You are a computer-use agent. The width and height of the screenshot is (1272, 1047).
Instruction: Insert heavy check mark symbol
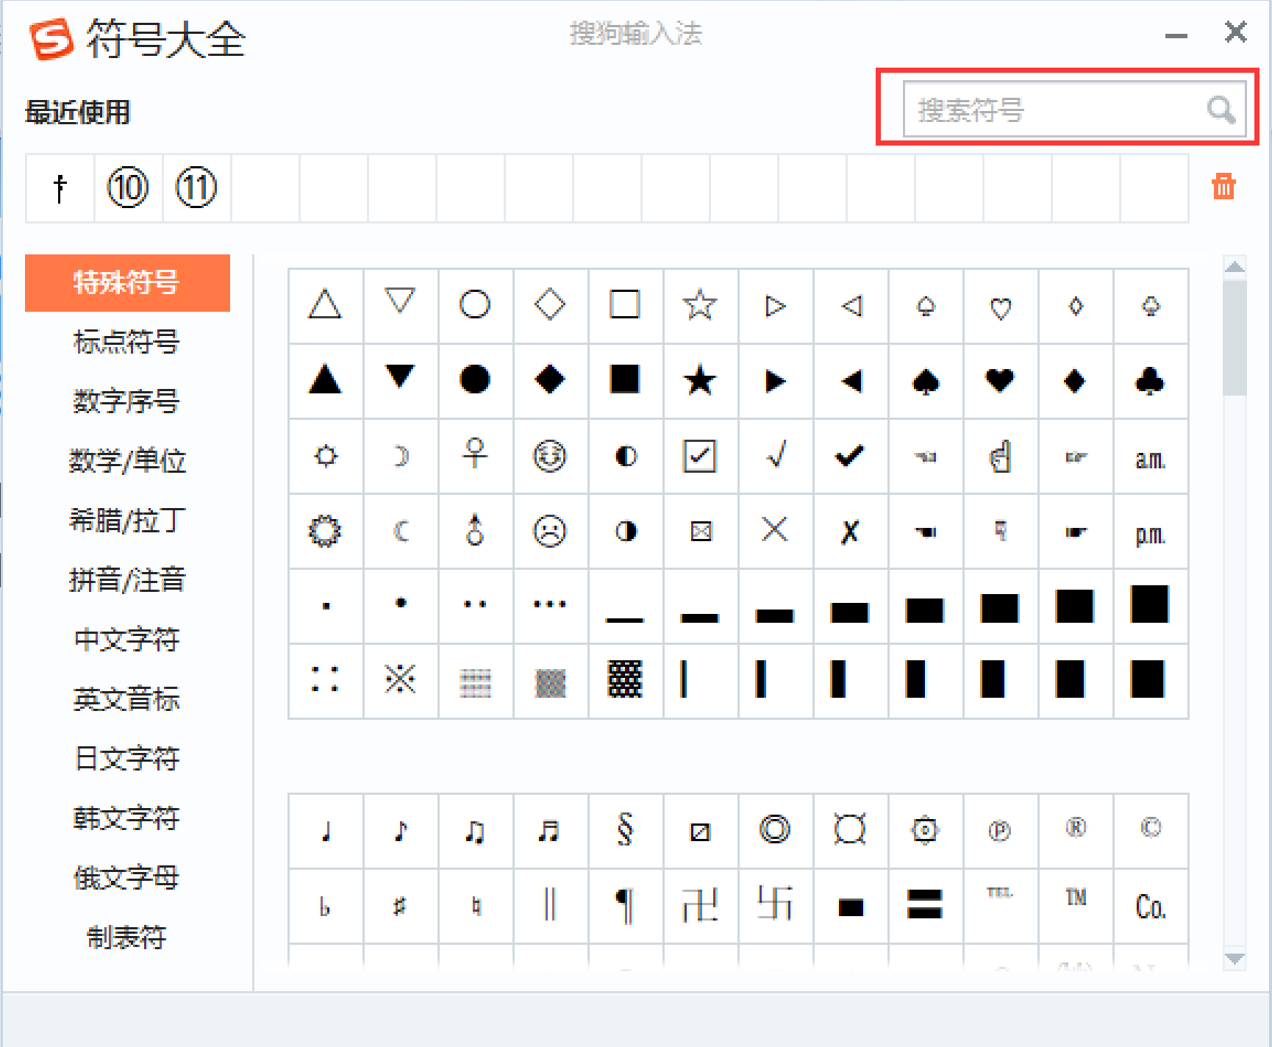point(850,457)
